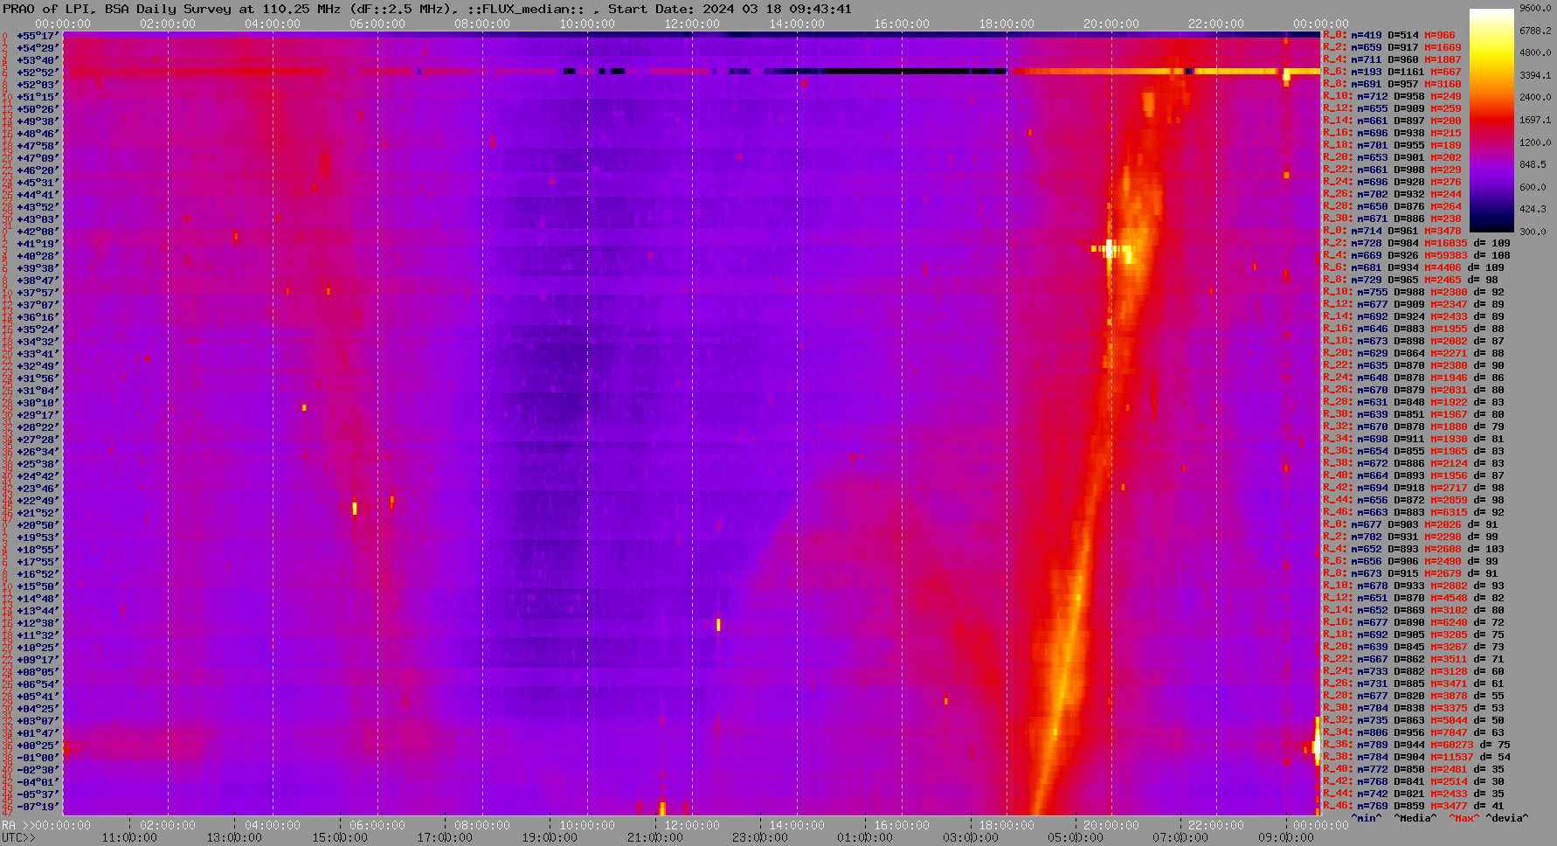Viewport: 1557px width, 846px height.
Task: Click the 424.3 color scale value
Action: [x=1533, y=209]
